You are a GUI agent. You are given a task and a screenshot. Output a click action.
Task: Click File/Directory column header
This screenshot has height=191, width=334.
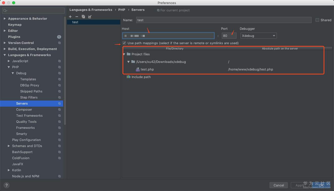[175, 49]
